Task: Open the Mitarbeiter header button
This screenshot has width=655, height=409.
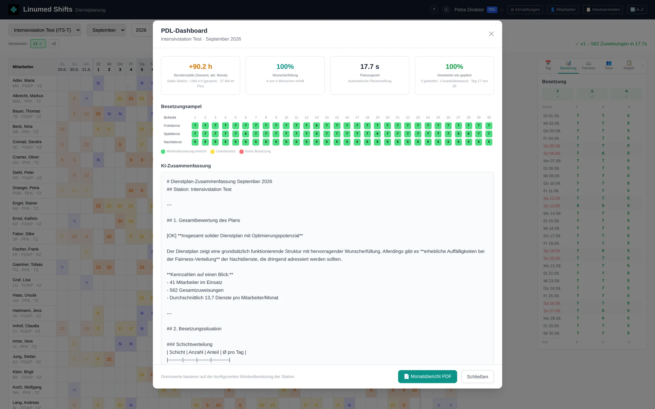Action: (x=563, y=9)
